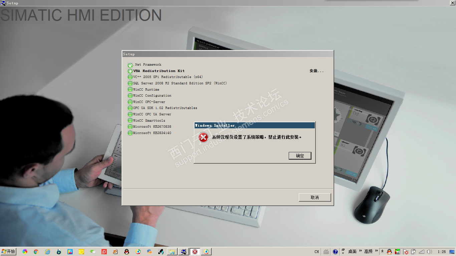Switch to the Windows Installer error taskbar button

click(x=195, y=252)
